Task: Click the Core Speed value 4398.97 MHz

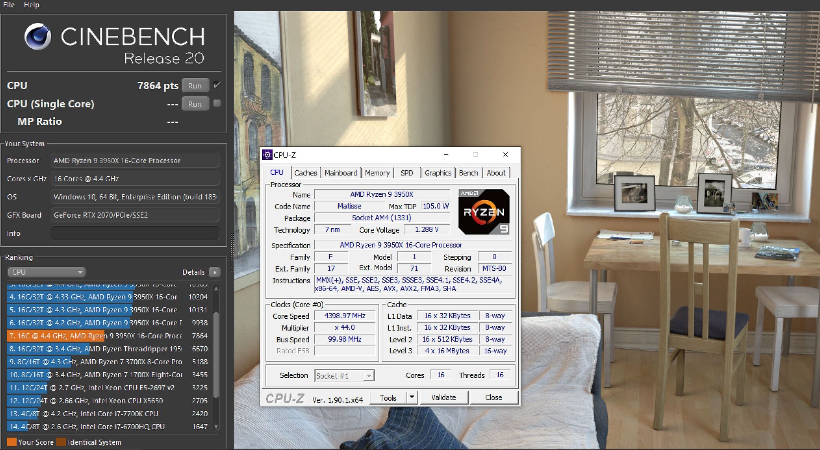Action: click(345, 316)
